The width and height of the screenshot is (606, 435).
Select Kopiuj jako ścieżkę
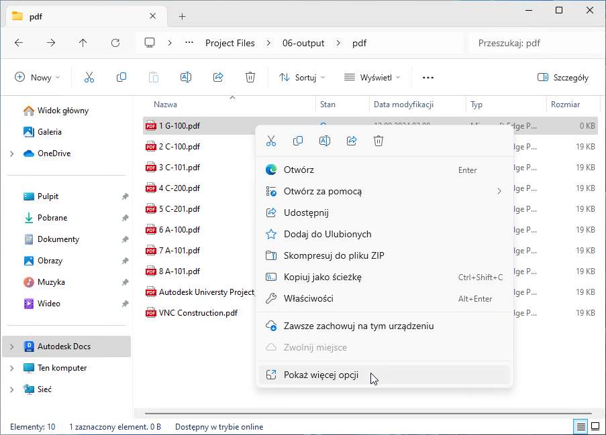[384, 277]
